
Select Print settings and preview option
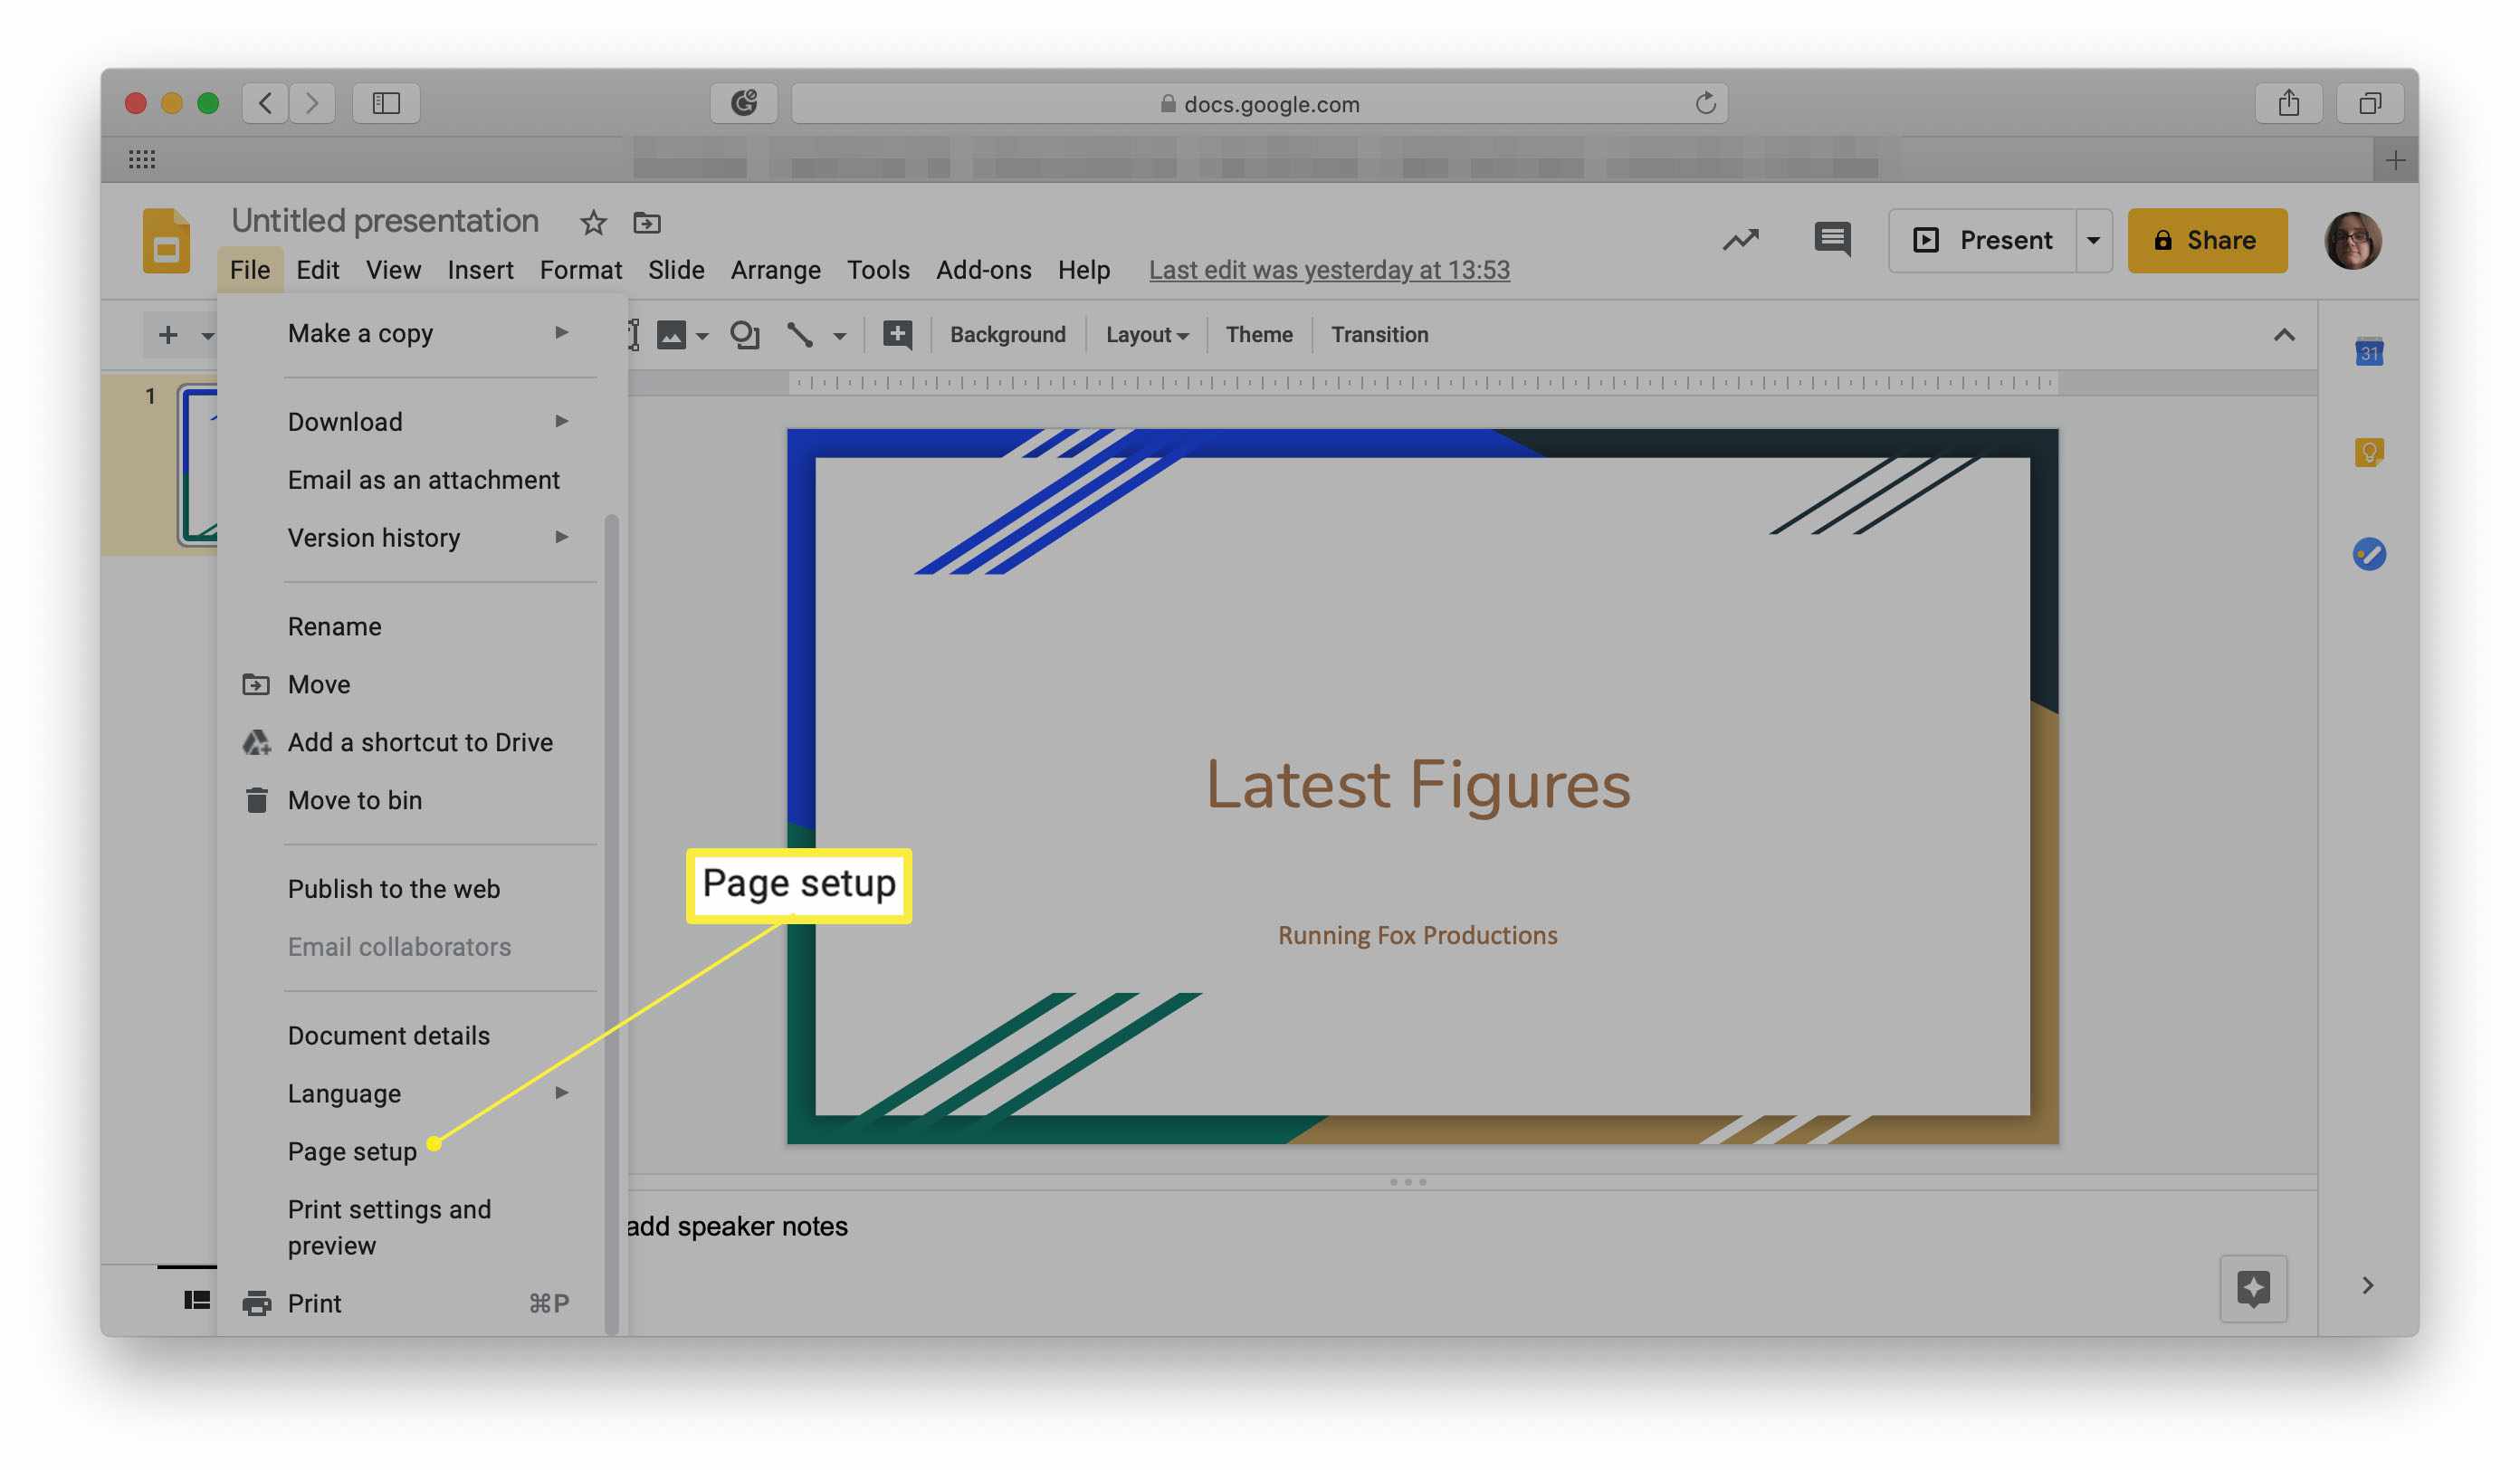pos(388,1227)
